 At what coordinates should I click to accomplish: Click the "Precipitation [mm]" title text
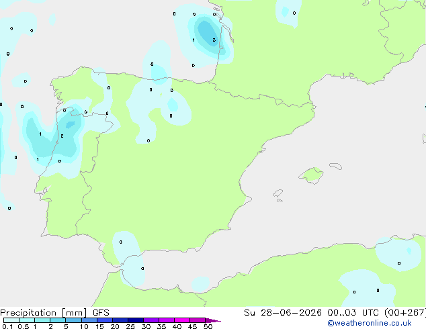[44, 313]
